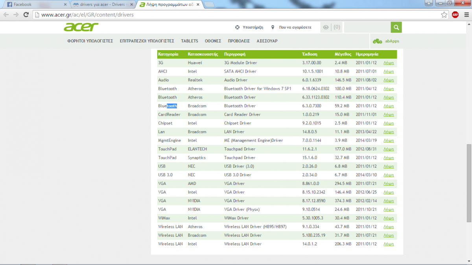Viewport: 472px width, 265px height.
Task: Close the Facebook tab
Action: coord(65,5)
